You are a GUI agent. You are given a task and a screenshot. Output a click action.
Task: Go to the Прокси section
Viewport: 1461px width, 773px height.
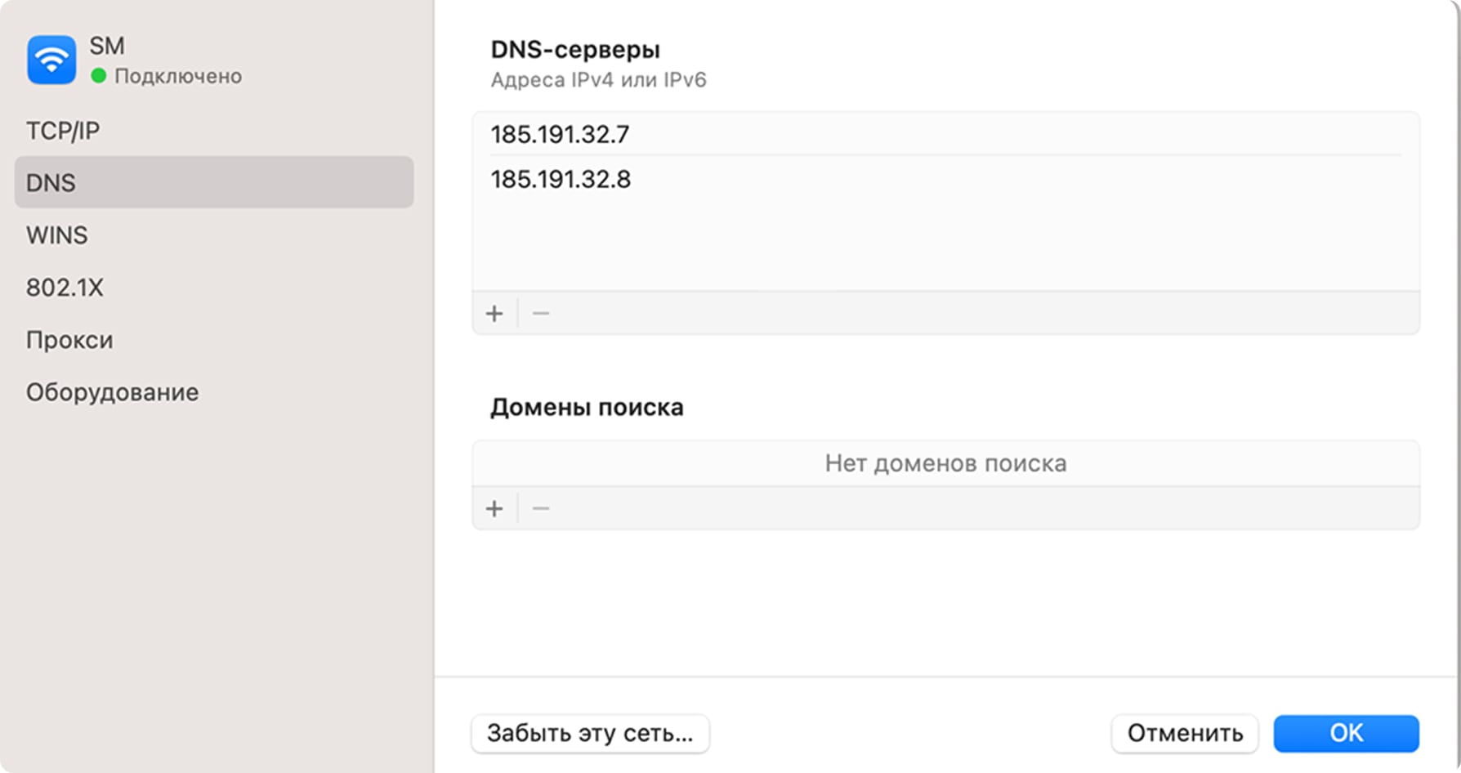[x=69, y=340]
